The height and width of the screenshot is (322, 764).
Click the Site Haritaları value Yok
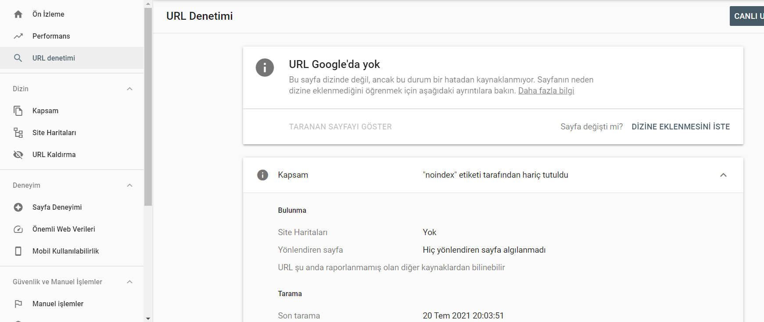(x=430, y=232)
